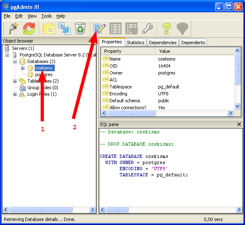The height and width of the screenshot is (225, 245).
Task: Switch to the Statistics tab
Action: 135,43
